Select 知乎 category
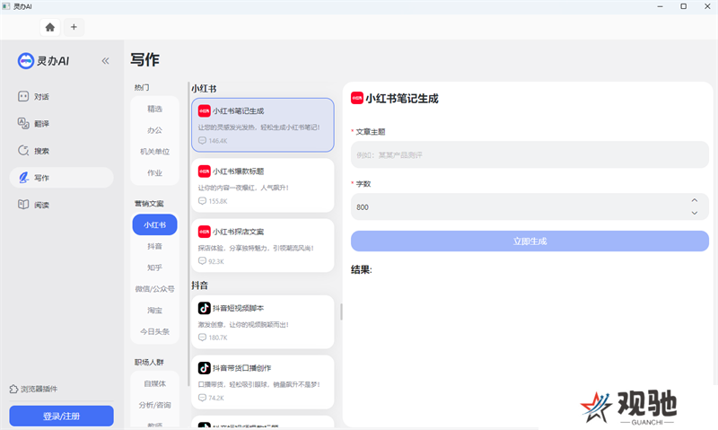 click(154, 268)
